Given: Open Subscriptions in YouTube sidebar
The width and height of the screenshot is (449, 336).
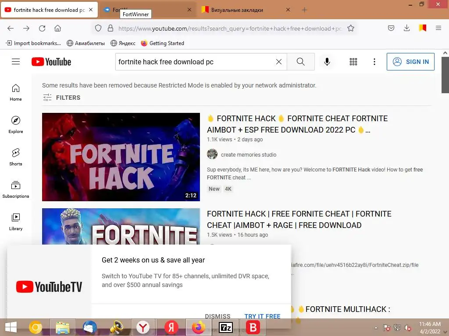Looking at the screenshot, I should coord(16,190).
